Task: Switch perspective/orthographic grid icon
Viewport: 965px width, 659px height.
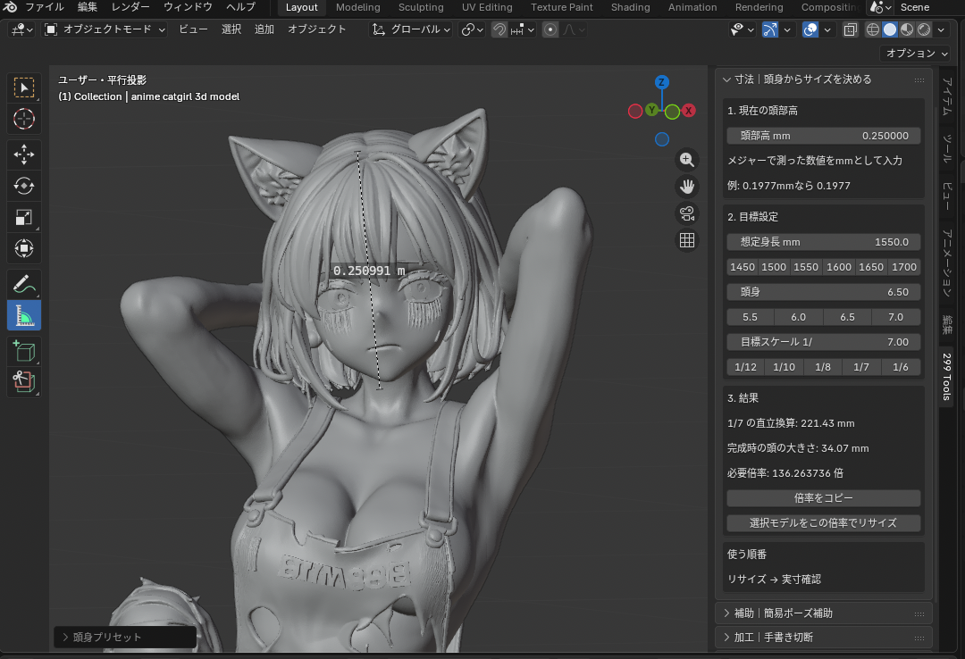Action: click(x=687, y=240)
